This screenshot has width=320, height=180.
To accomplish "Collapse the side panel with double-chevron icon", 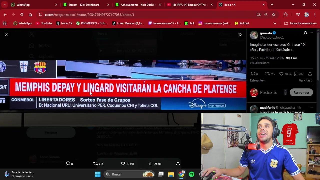I will coord(240,35).
